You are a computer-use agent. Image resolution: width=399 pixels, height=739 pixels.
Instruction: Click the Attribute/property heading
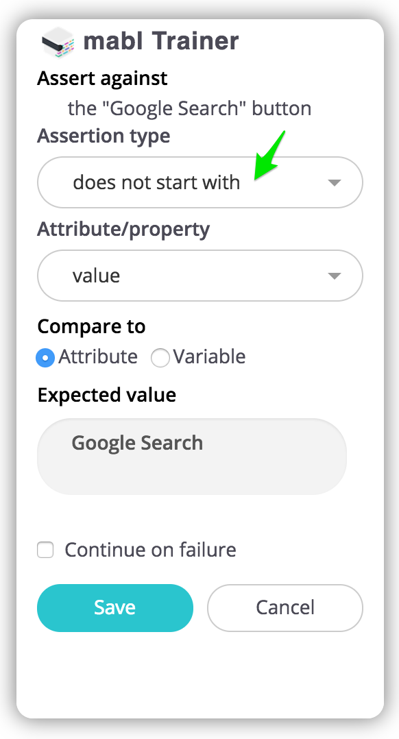(123, 230)
